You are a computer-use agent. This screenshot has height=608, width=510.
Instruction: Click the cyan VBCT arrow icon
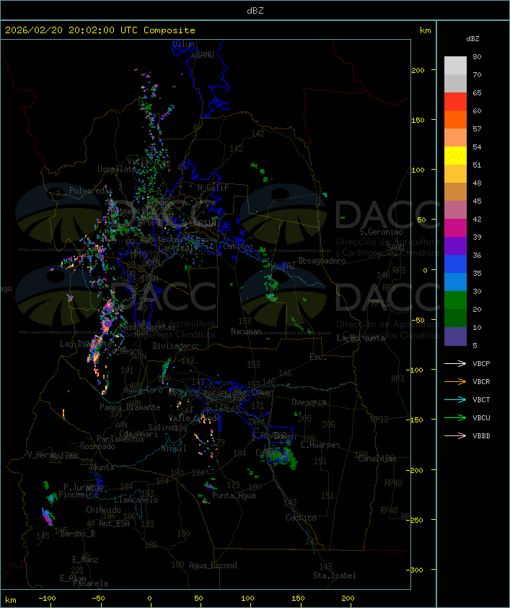coord(455,400)
